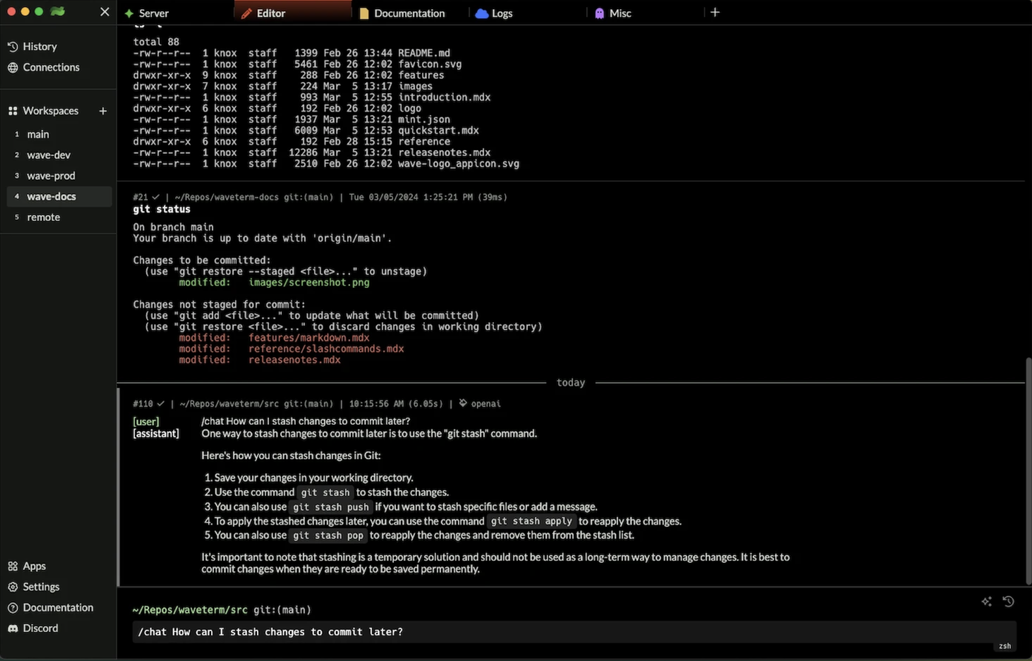Open command history icon near input
Viewport: 1032px width, 661px height.
(x=1008, y=602)
